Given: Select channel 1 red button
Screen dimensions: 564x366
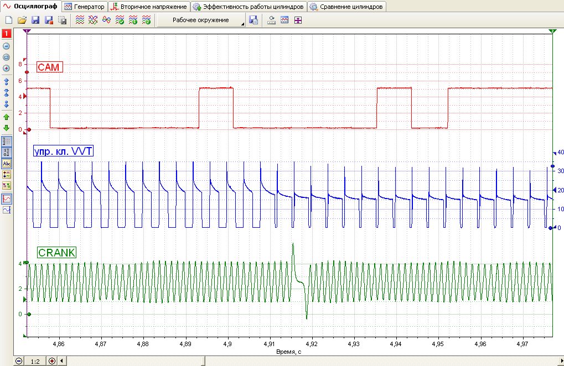Looking at the screenshot, I should tap(7, 34).
